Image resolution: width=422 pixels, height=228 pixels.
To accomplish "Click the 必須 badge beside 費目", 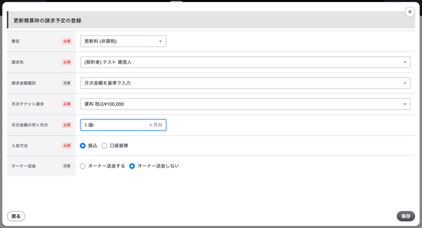I will click(x=67, y=41).
